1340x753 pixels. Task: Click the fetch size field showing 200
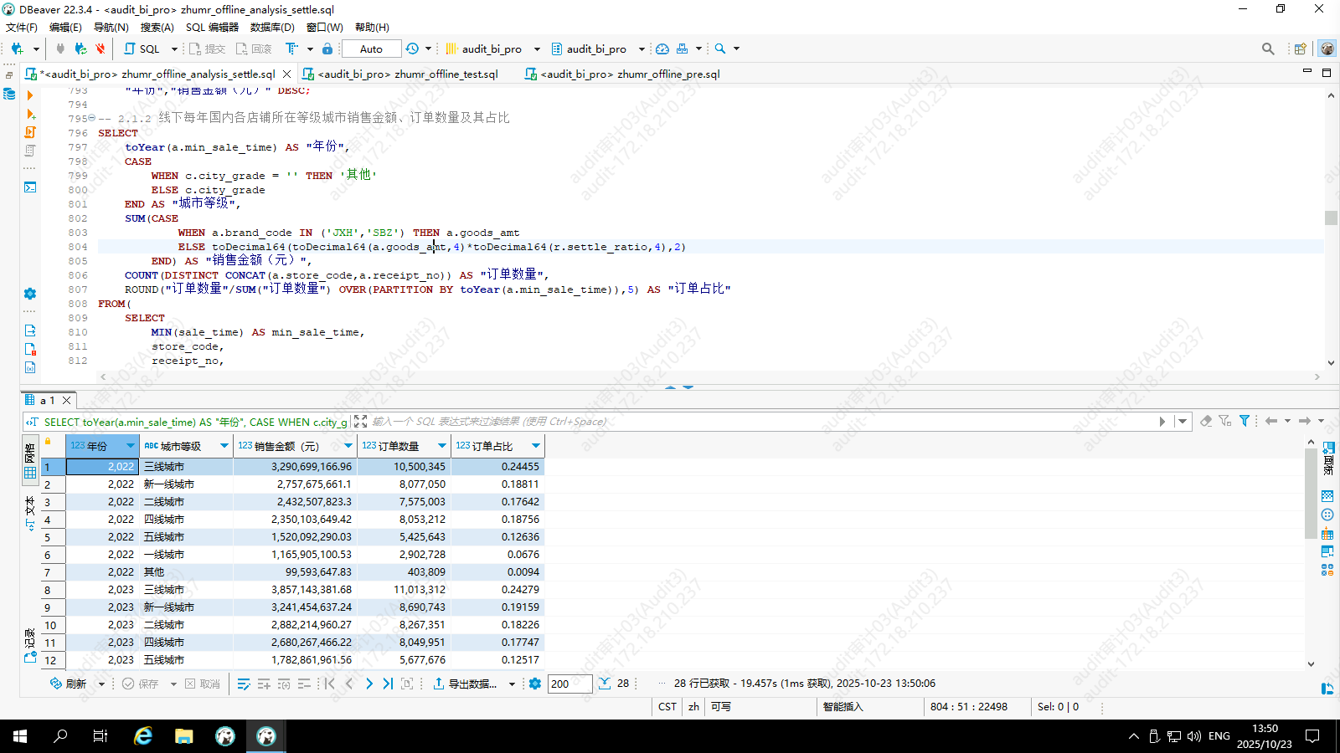point(569,684)
